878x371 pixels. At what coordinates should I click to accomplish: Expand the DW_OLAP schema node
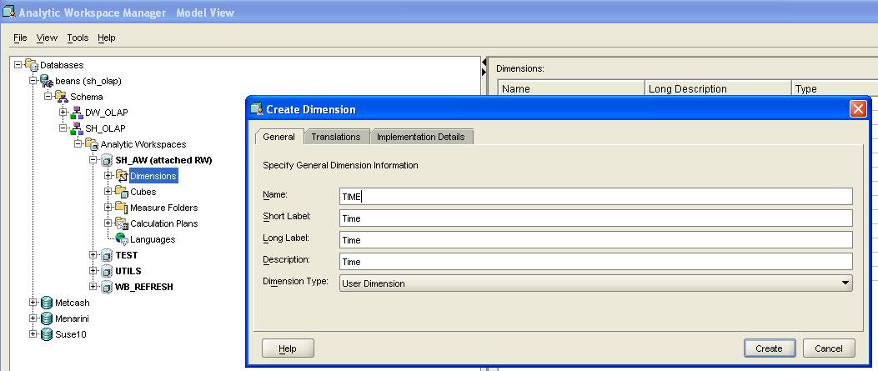[x=63, y=113]
